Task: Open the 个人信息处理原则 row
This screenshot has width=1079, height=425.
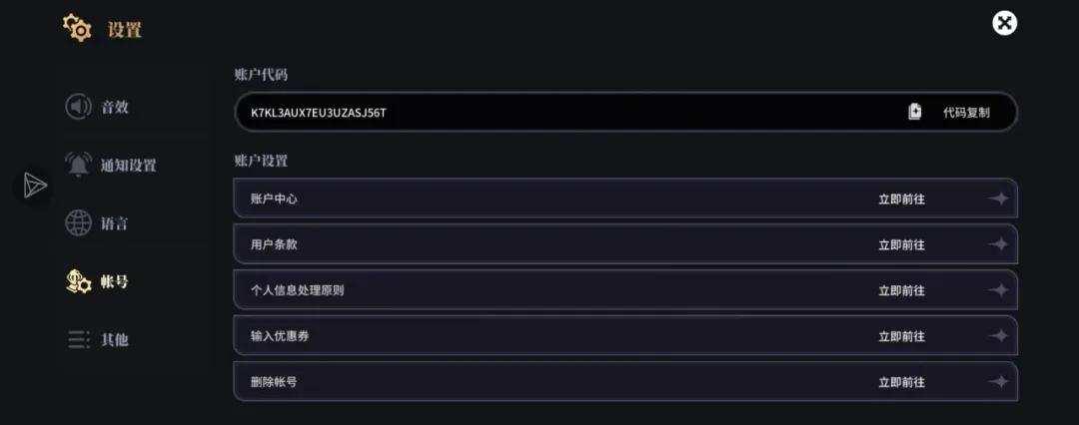Action: 625,290
